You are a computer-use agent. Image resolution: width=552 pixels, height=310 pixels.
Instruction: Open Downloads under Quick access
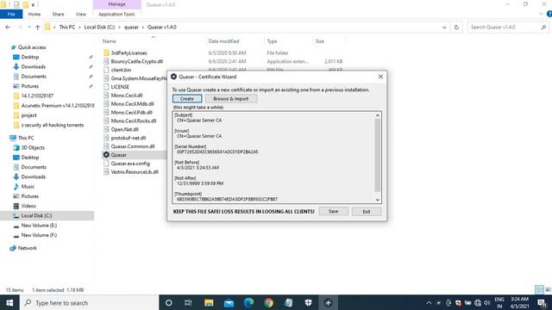point(33,67)
